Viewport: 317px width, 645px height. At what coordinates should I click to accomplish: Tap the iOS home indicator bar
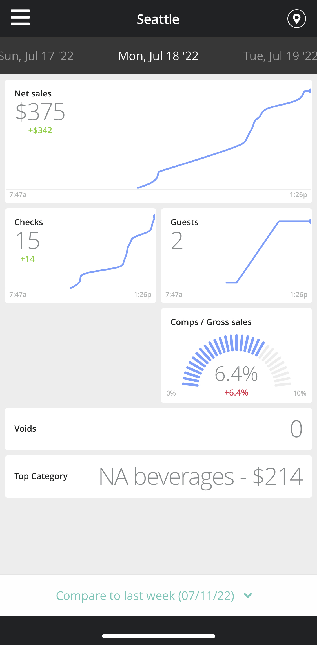[x=158, y=636]
